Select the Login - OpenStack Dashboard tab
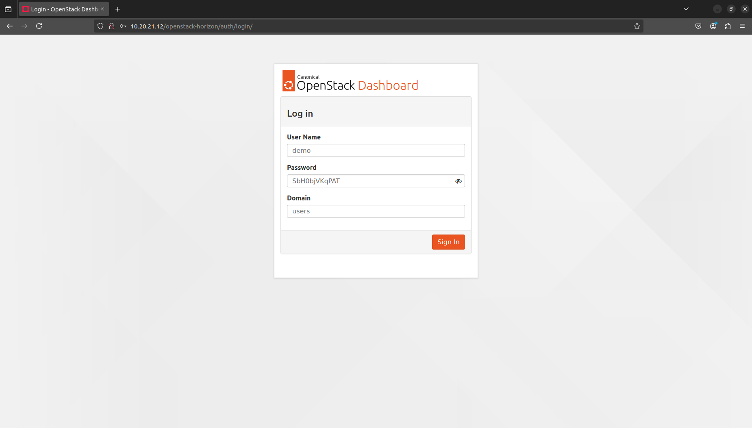752x428 pixels. click(x=64, y=9)
